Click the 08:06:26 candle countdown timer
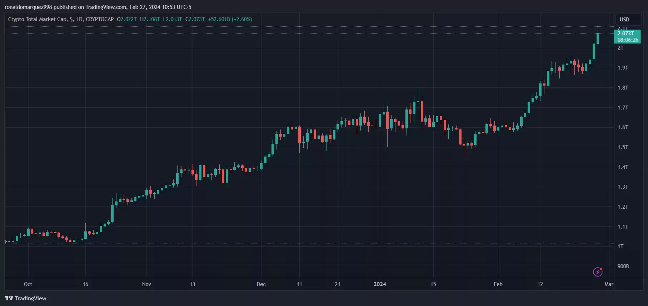 point(628,40)
